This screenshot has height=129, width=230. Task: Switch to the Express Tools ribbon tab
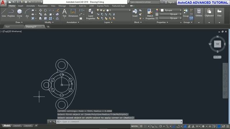pyautogui.click(x=103, y=6)
